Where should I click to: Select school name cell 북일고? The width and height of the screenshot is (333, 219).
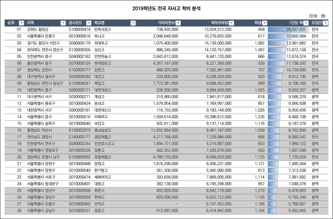point(99,83)
